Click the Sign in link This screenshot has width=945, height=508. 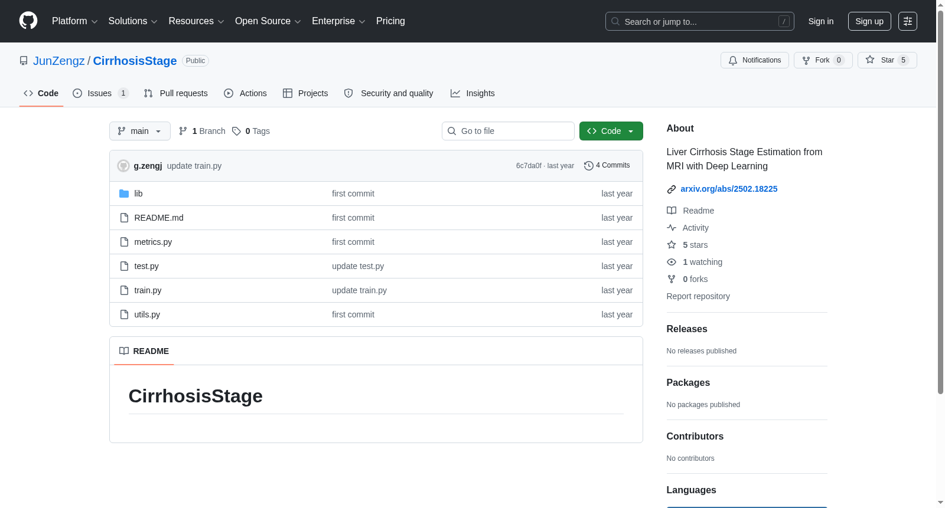pos(821,21)
